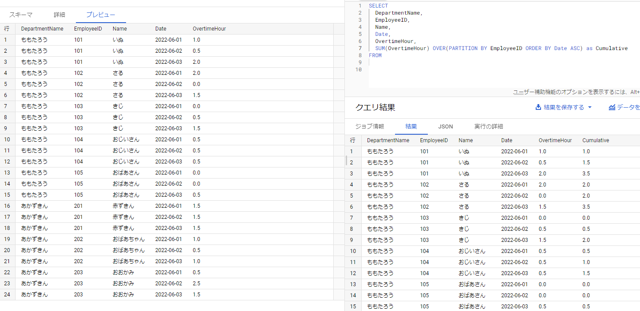Viewport: 640px width, 311px height.
Task: Click いぬ in results row 1
Action: 464,152
